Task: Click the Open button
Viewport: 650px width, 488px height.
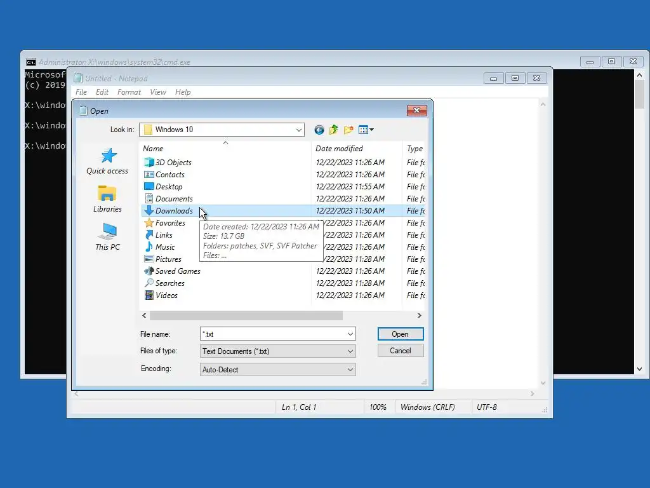Action: (401, 334)
